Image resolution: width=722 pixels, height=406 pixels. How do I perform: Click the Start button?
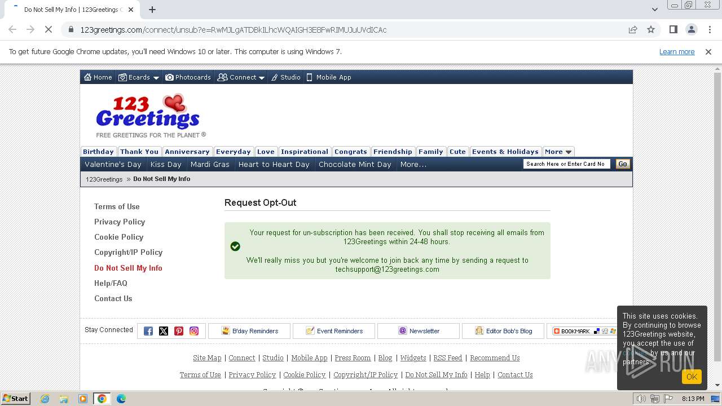pyautogui.click(x=16, y=399)
